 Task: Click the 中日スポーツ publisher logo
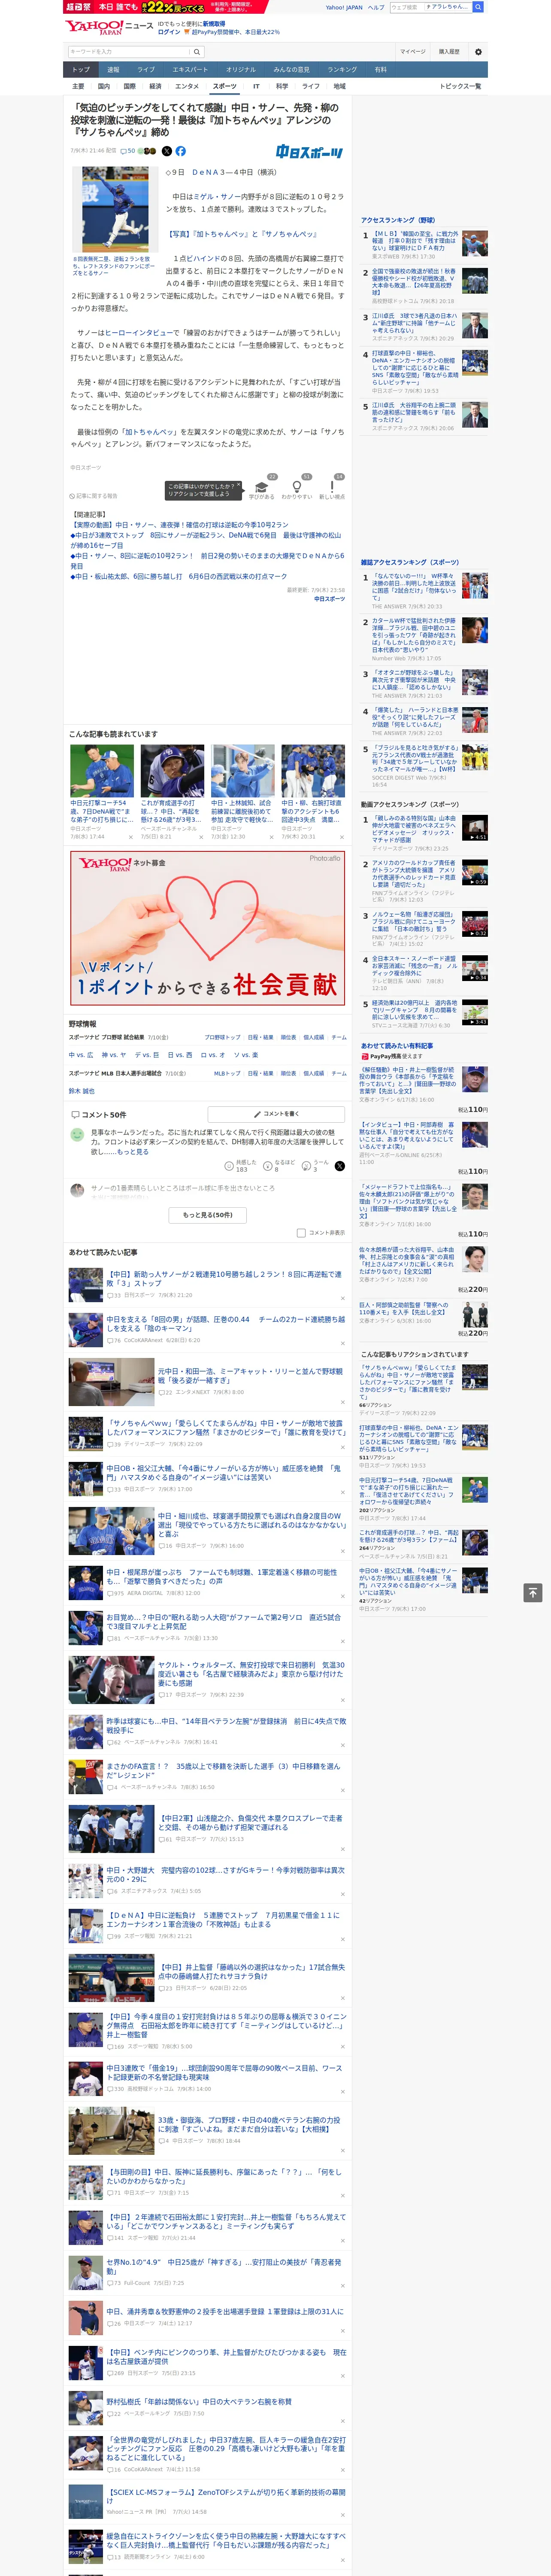point(309,152)
